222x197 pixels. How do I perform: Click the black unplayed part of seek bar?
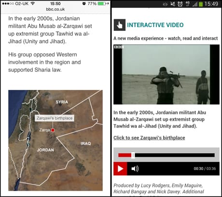coord(175,155)
